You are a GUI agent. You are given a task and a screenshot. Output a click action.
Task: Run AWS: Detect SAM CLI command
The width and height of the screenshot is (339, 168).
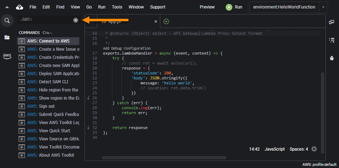tap(48, 82)
